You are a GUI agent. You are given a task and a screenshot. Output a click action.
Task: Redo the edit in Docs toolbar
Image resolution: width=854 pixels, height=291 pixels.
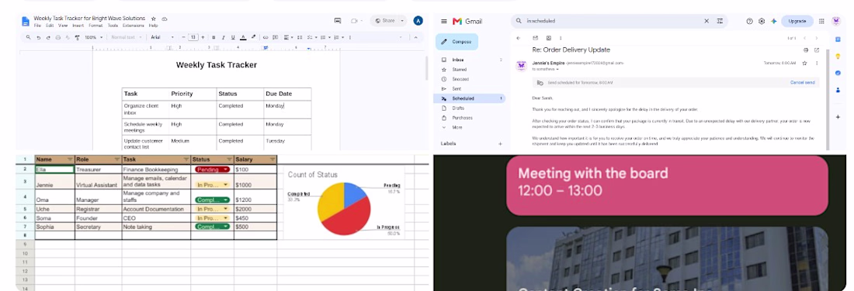(48, 37)
